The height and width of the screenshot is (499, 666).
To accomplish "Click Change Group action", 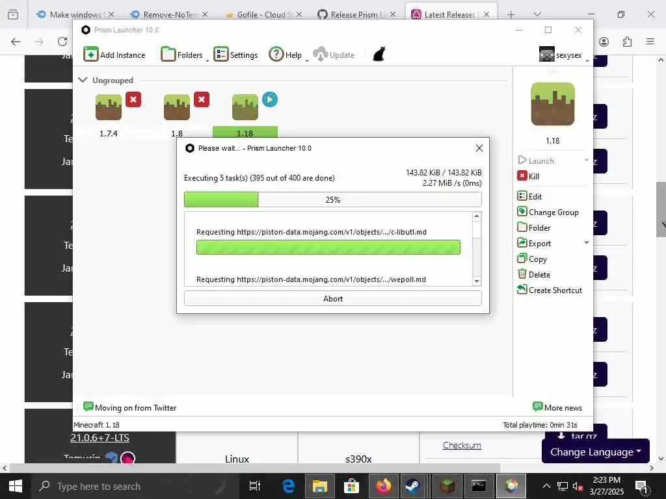I will pyautogui.click(x=548, y=212).
